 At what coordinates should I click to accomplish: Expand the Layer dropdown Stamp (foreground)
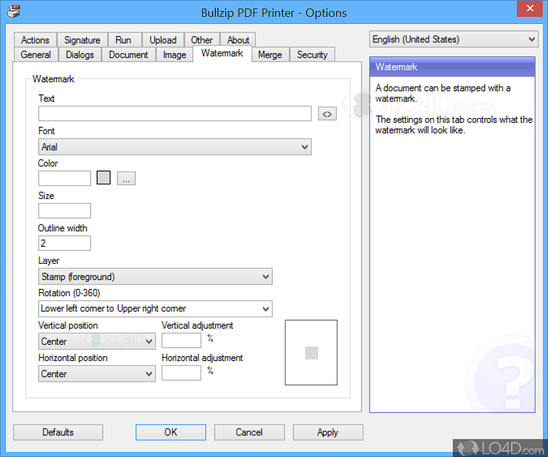(155, 276)
